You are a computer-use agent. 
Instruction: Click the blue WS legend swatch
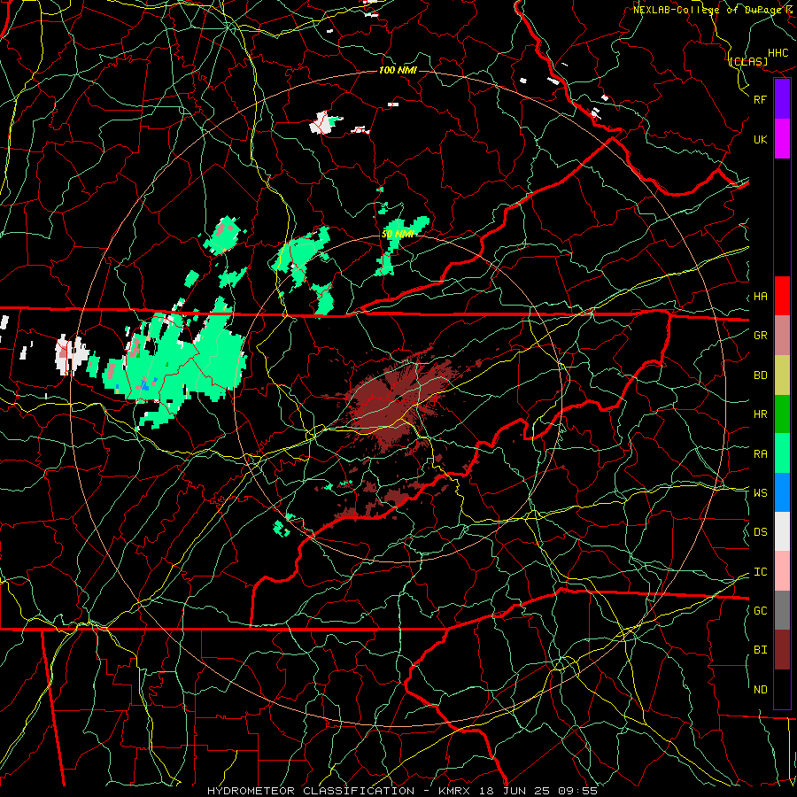pyautogui.click(x=782, y=492)
